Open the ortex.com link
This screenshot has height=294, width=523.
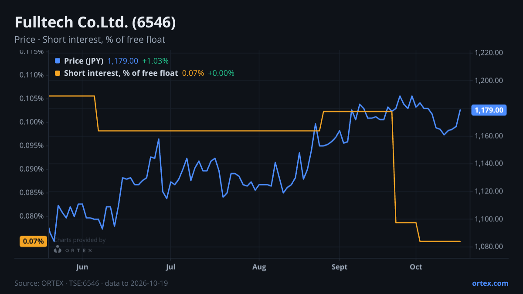490,283
